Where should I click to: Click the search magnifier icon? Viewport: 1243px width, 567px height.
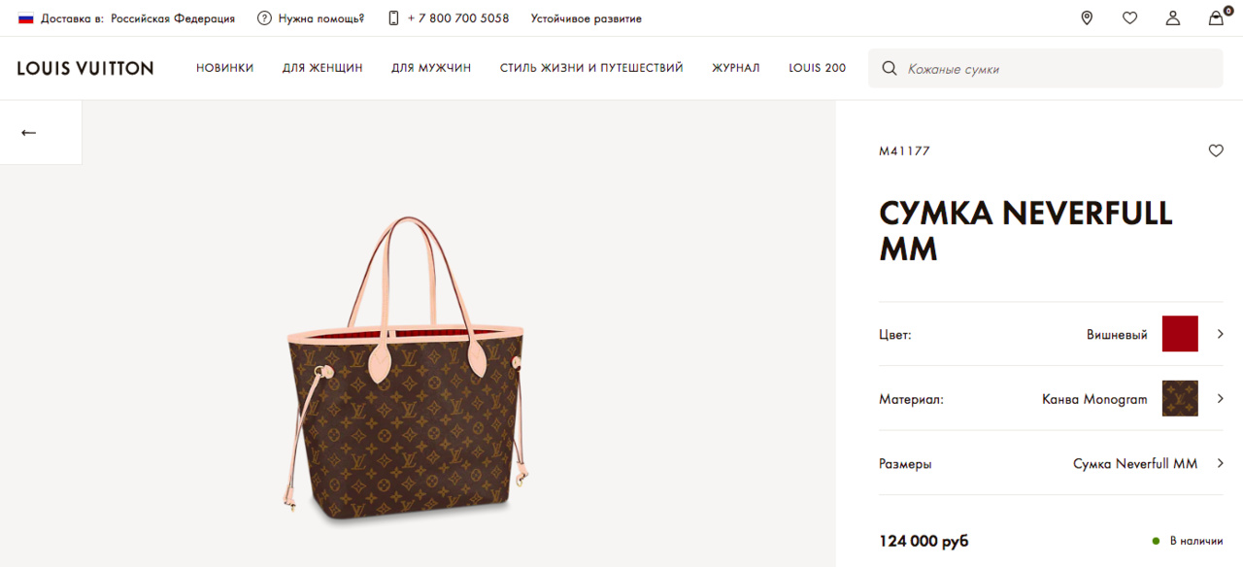(x=889, y=69)
